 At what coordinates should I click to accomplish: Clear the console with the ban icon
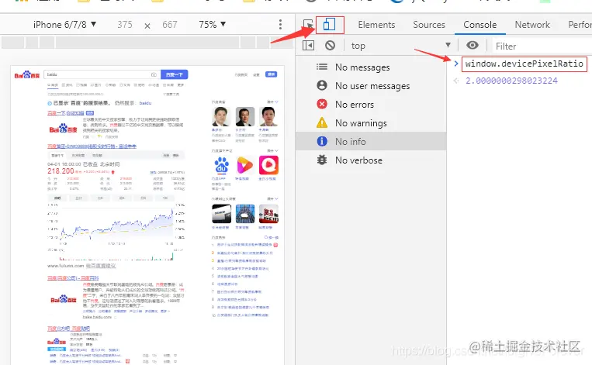330,46
